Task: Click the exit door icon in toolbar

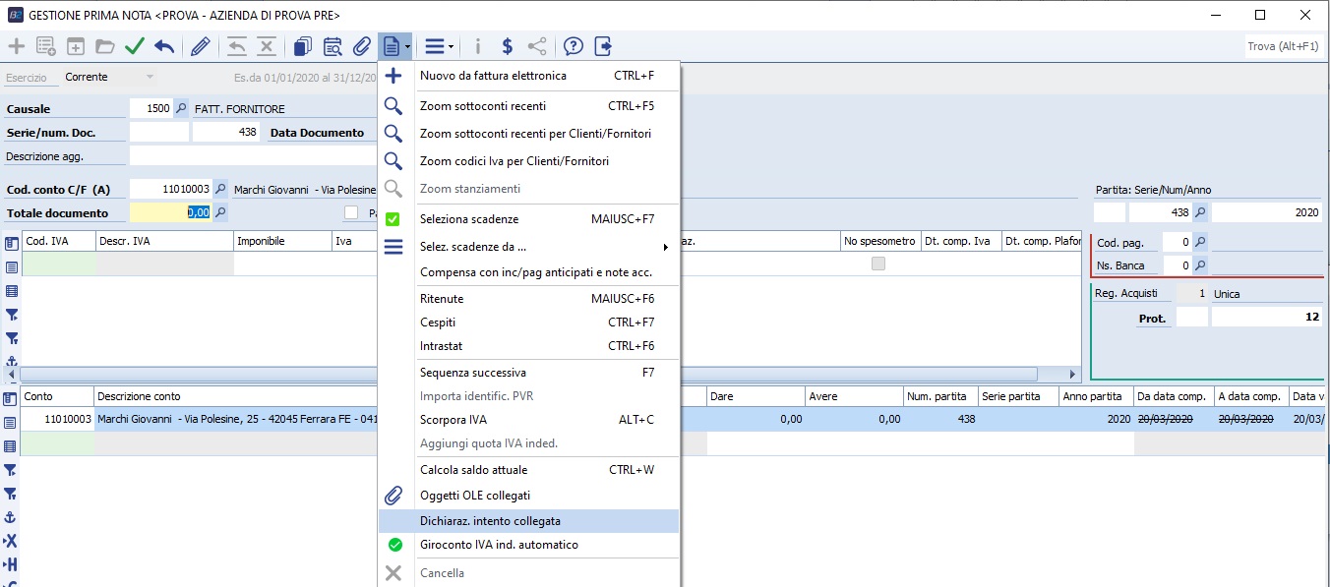Action: coord(603,46)
